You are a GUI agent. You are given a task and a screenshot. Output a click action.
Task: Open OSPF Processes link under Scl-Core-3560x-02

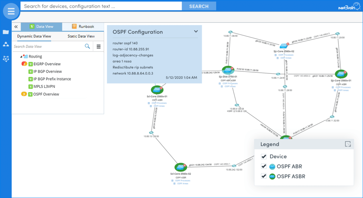pyautogui.click(x=183, y=181)
